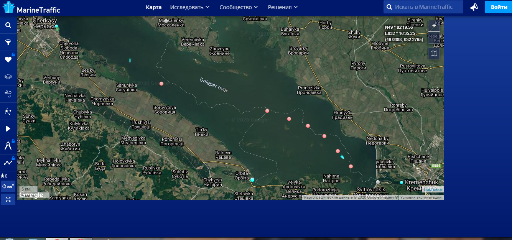This screenshot has width=512, height=240.
Task: Open the vessel filter funnel tool
Action: click(8, 42)
